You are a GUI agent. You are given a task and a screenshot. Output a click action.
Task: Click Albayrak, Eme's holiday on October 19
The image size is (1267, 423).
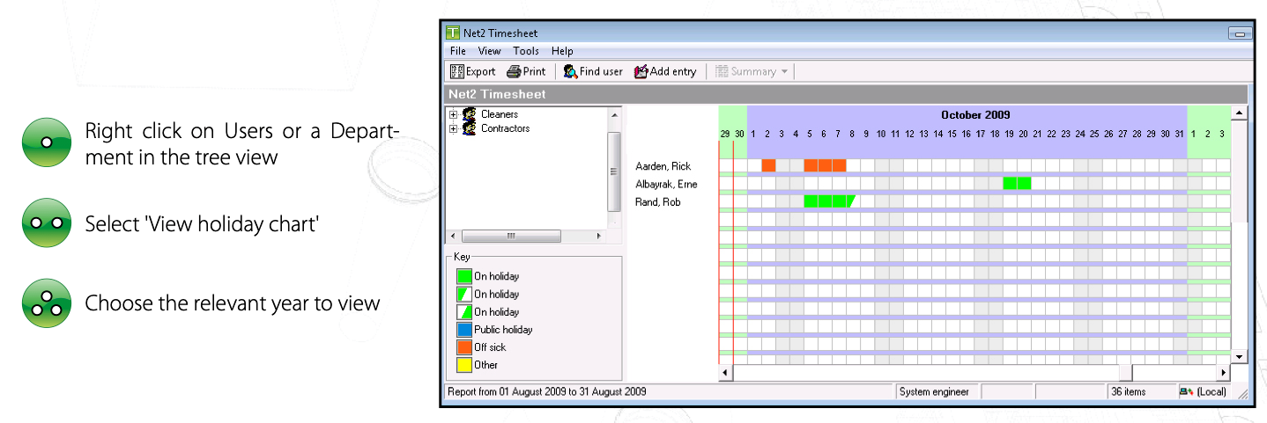pyautogui.click(x=1010, y=183)
